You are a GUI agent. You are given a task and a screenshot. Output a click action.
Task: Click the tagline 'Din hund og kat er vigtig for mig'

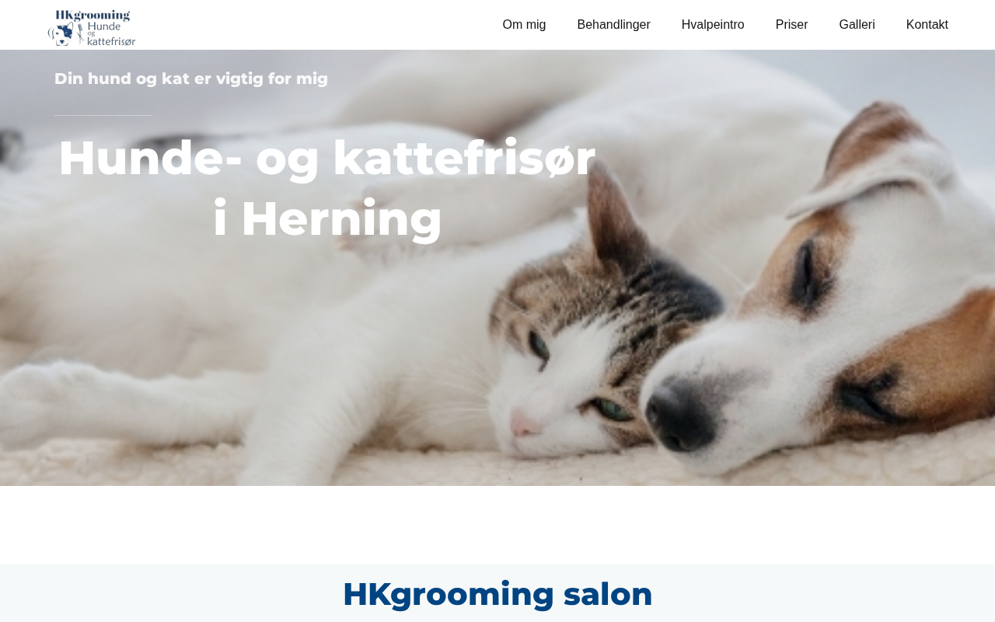(191, 79)
